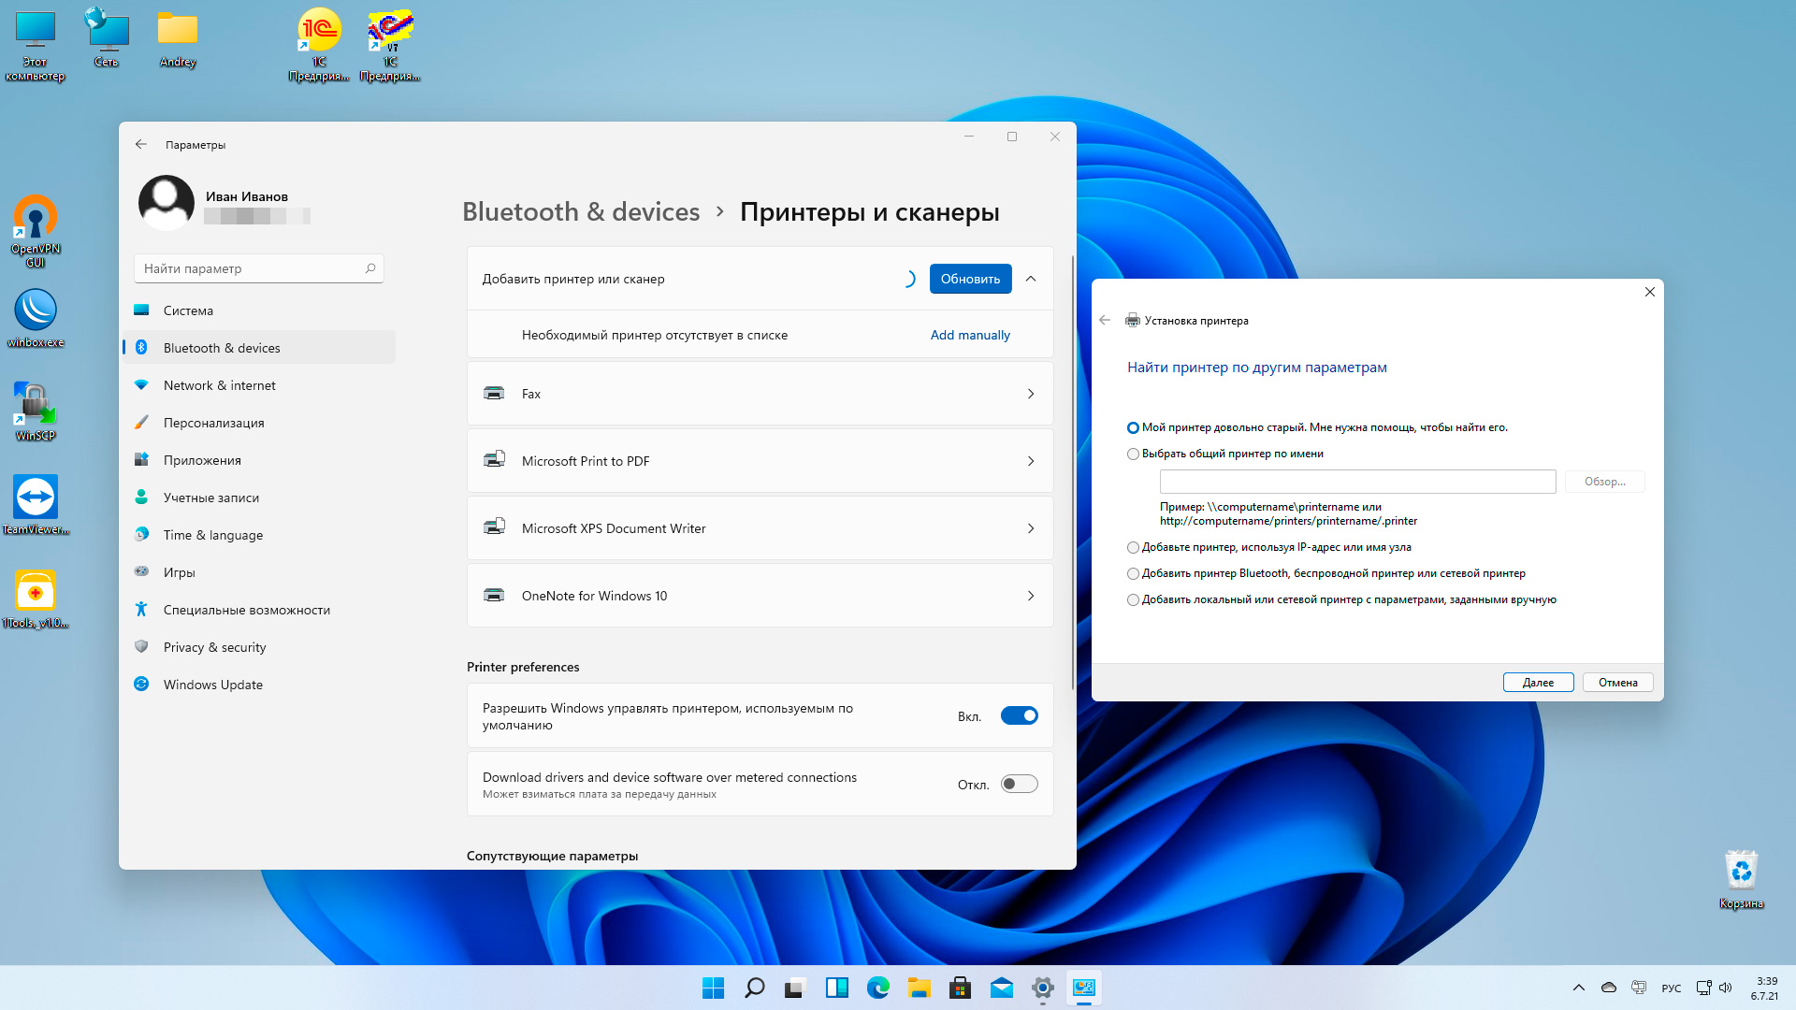
Task: Toggle off Windows managing default printer switch
Action: (x=1019, y=716)
